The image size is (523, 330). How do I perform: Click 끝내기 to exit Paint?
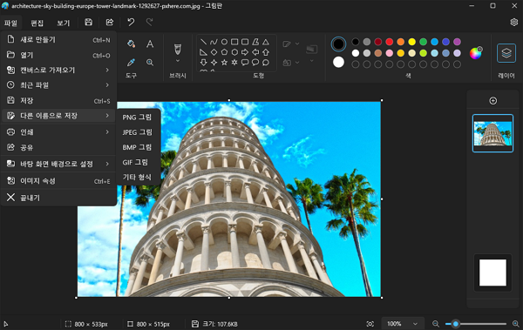pyautogui.click(x=58, y=198)
